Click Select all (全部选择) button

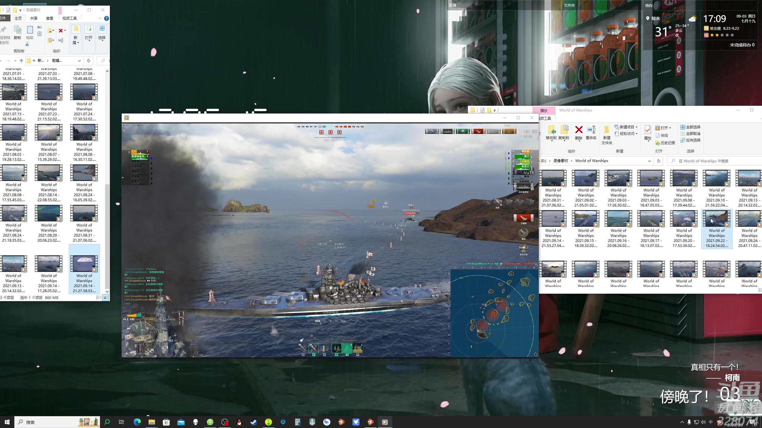pyautogui.click(x=691, y=127)
